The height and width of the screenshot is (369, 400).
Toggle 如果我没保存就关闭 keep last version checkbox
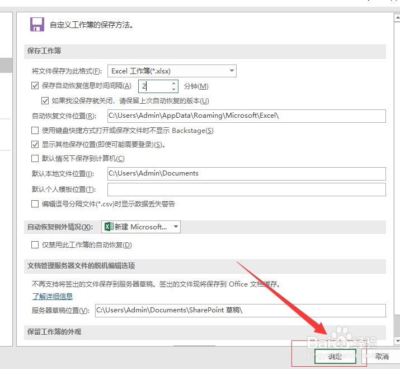(45, 100)
